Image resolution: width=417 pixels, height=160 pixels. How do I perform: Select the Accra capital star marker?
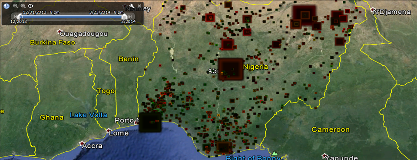tap(82, 143)
